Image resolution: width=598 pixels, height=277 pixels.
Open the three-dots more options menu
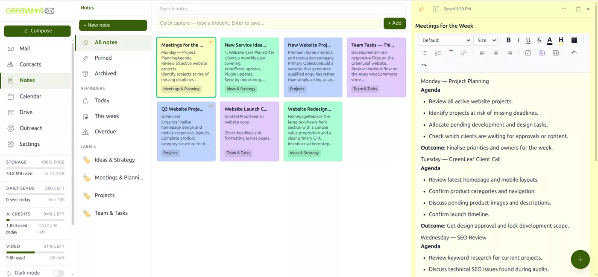click(564, 9)
